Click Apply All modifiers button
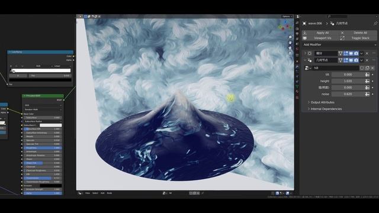Screen dimensions: 379x213 tap(320, 33)
